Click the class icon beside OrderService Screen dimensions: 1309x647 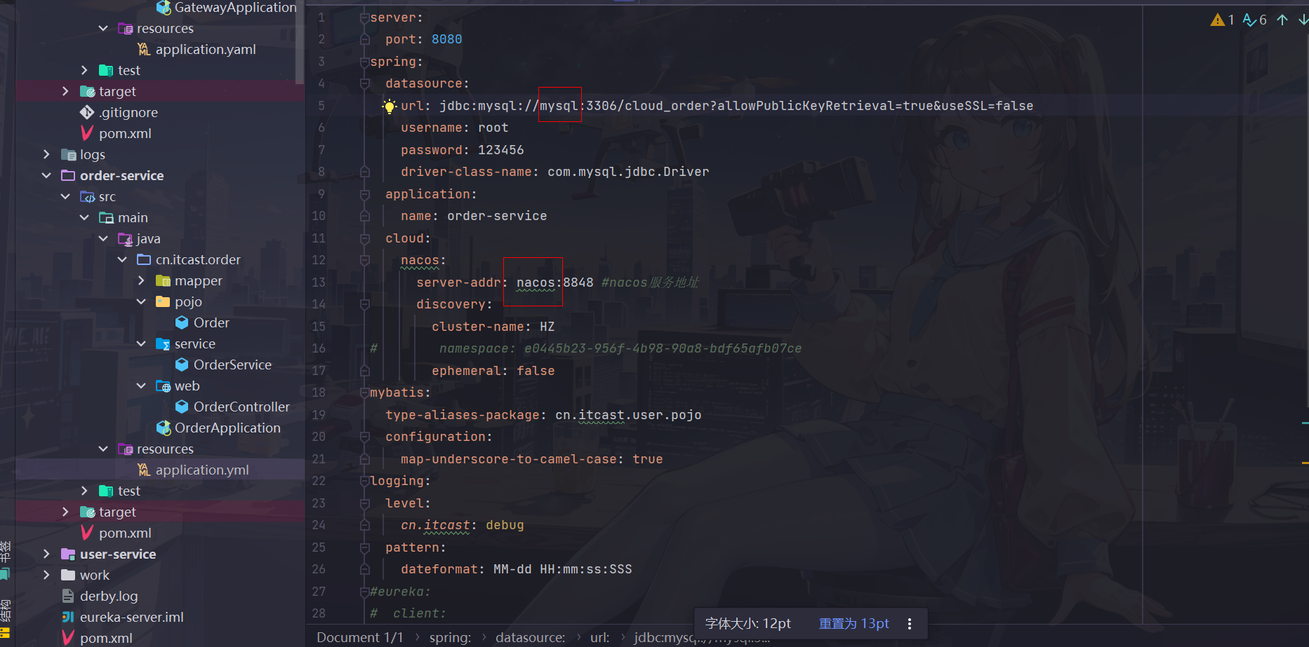click(182, 365)
